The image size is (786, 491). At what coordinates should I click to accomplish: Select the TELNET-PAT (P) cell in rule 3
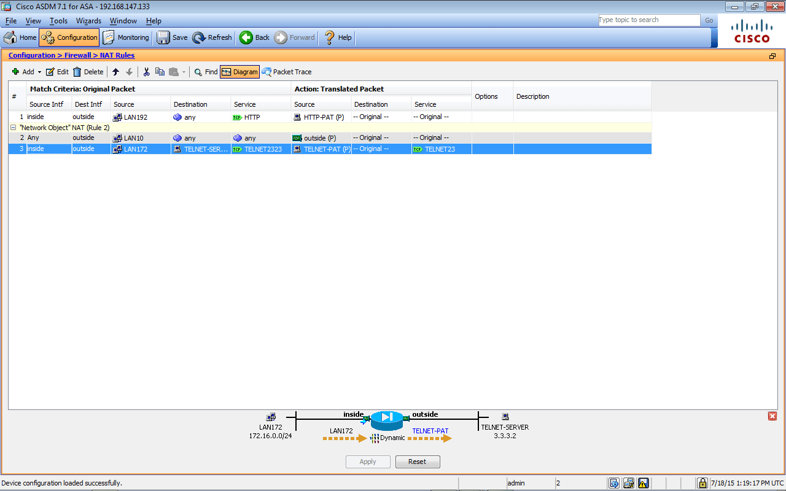tap(321, 149)
